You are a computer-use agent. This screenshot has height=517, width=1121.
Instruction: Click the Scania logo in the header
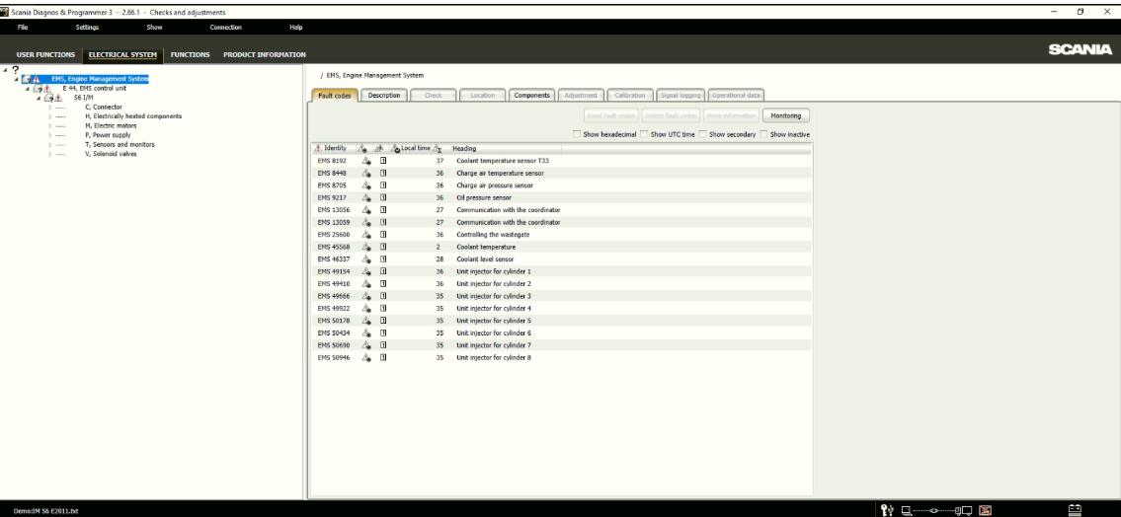[x=1080, y=49]
